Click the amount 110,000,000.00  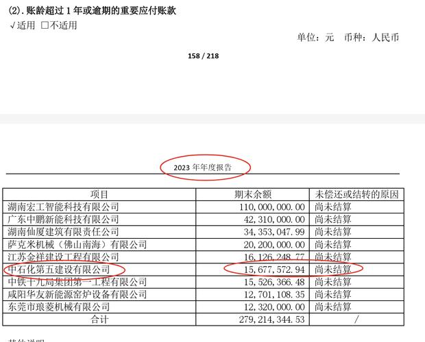(x=272, y=207)
